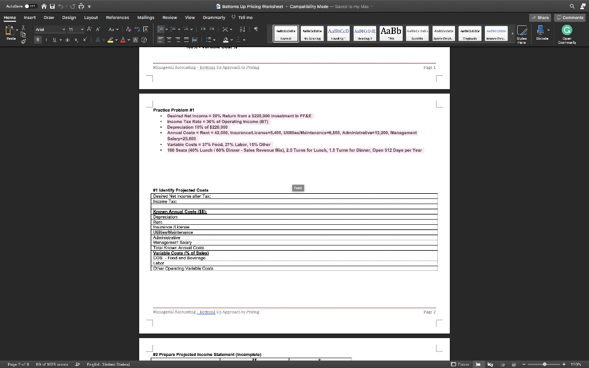The width and height of the screenshot is (589, 368).
Task: Click the Share button
Action: click(540, 18)
